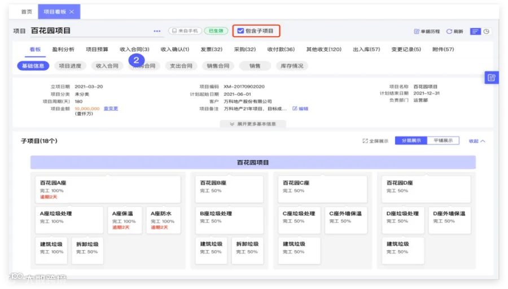Screen dimensions: 508x289
Task: Open 拆卸垃圾 card under B座垃圾处理
Action: [x=248, y=251]
